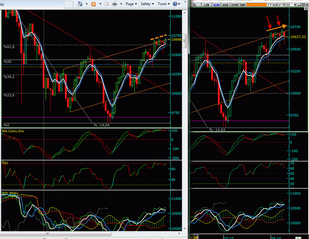Click the RSI indicator label
Screen dimensions: 309x239
click(5, 163)
